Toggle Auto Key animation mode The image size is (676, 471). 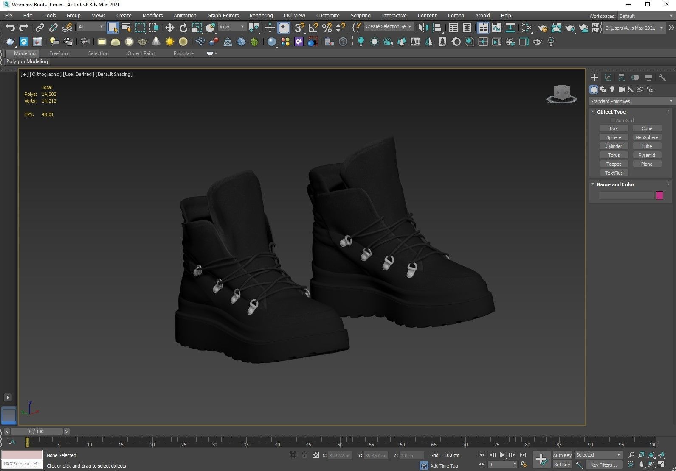coord(562,455)
